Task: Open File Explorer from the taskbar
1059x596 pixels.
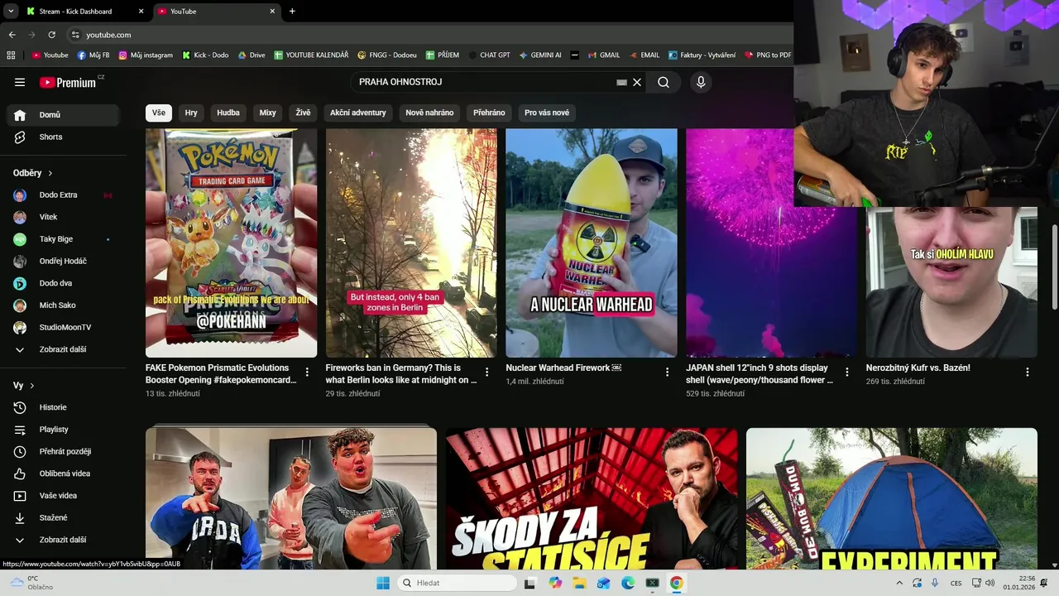Action: pyautogui.click(x=579, y=583)
